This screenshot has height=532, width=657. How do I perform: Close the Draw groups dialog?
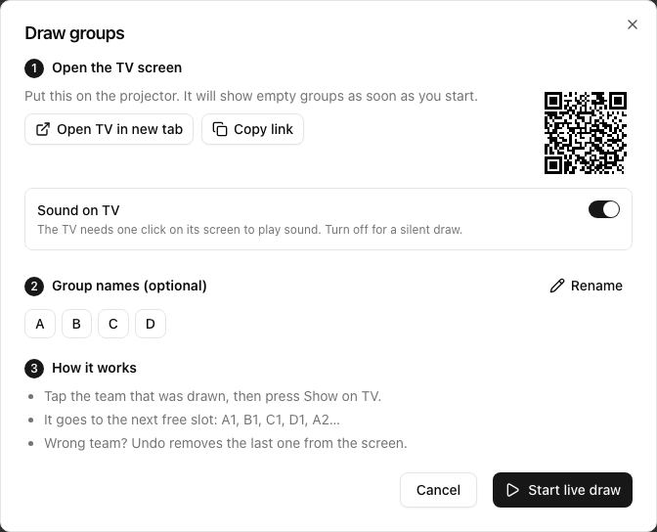pos(633,24)
